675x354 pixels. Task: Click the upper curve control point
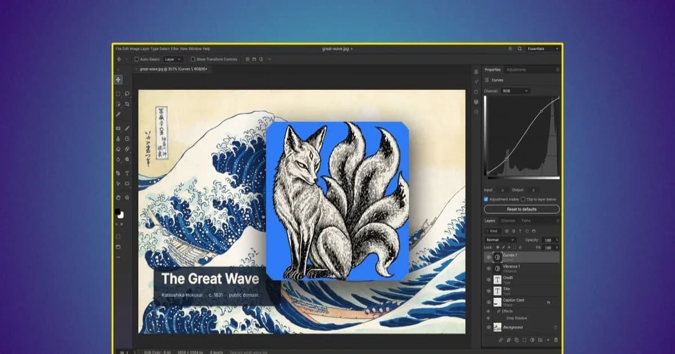click(541, 111)
